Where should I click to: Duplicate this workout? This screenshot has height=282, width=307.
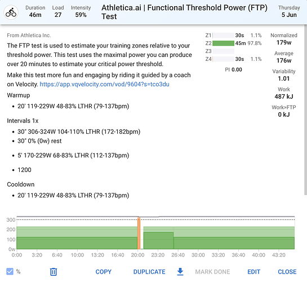click(149, 272)
